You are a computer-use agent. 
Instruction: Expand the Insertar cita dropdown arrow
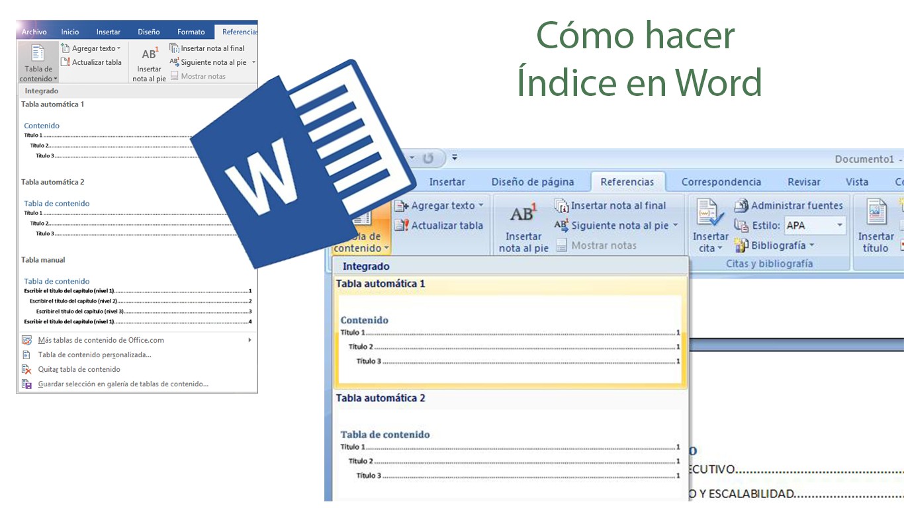pos(720,249)
